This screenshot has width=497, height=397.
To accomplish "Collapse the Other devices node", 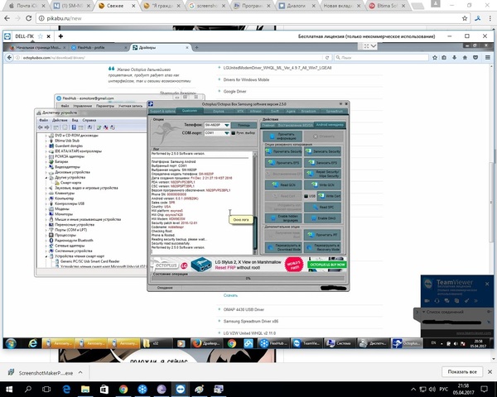I will (46, 178).
